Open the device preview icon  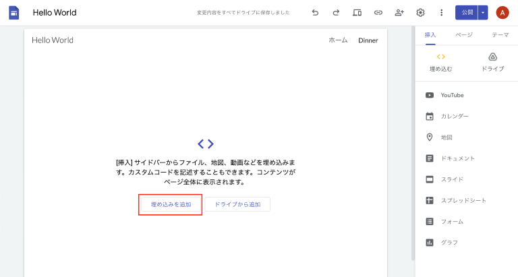(357, 12)
